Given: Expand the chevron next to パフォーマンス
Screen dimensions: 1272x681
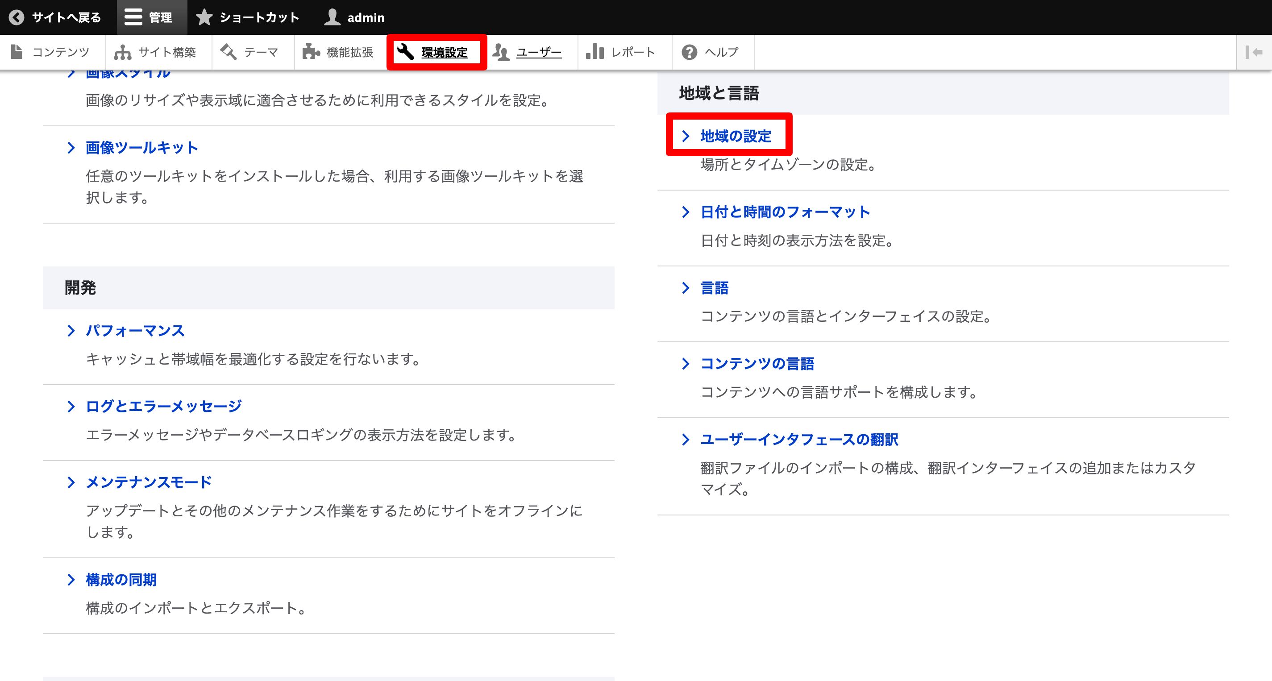Looking at the screenshot, I should tap(71, 331).
